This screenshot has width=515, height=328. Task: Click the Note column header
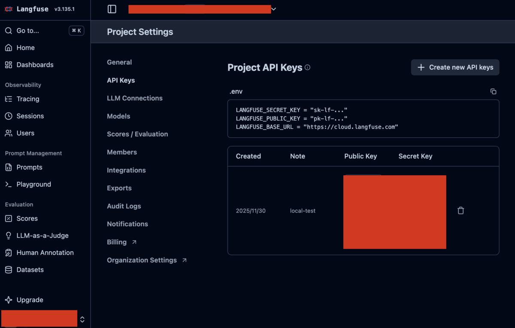pos(297,156)
